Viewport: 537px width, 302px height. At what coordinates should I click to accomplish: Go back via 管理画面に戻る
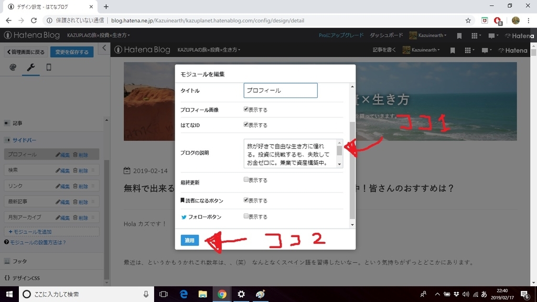[x=26, y=52]
